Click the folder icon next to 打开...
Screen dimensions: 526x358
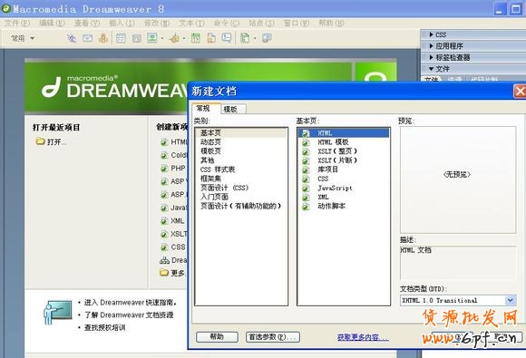[x=40, y=141]
